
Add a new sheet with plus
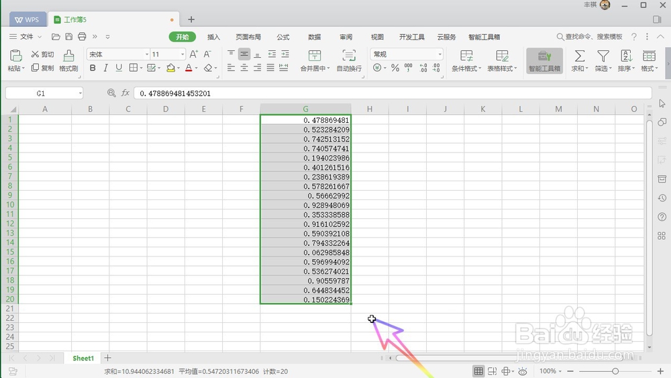point(107,358)
